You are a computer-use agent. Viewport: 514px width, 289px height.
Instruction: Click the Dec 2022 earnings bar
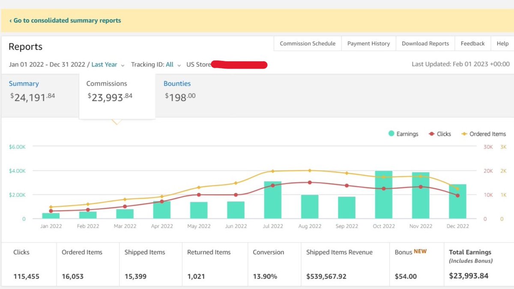coord(457,202)
